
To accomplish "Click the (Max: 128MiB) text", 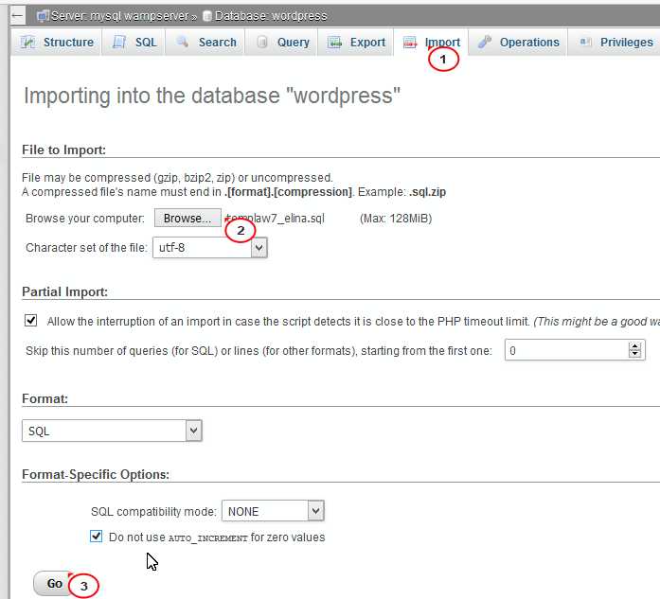I will 396,219.
